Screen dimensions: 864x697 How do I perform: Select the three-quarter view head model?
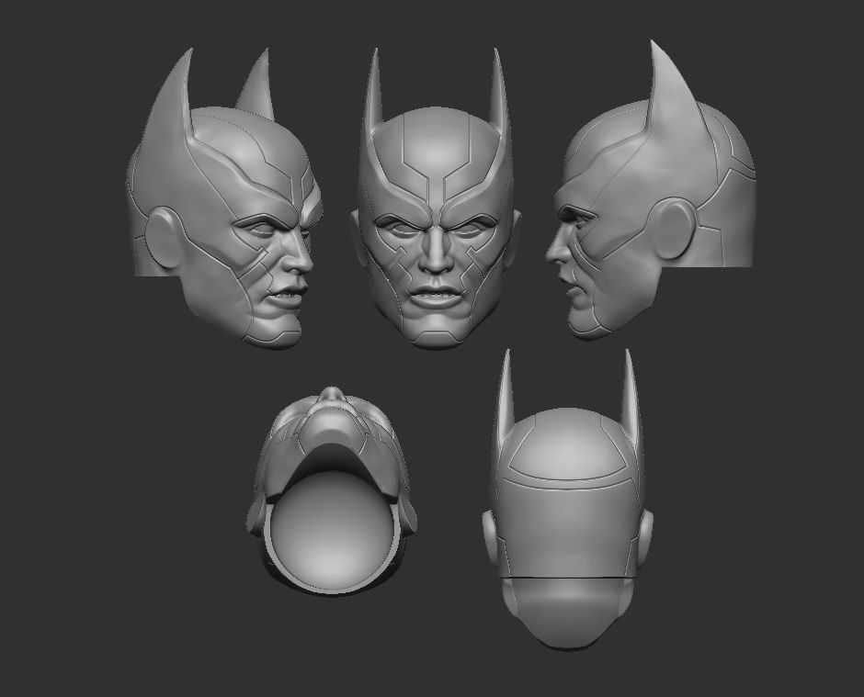[x=225, y=199]
